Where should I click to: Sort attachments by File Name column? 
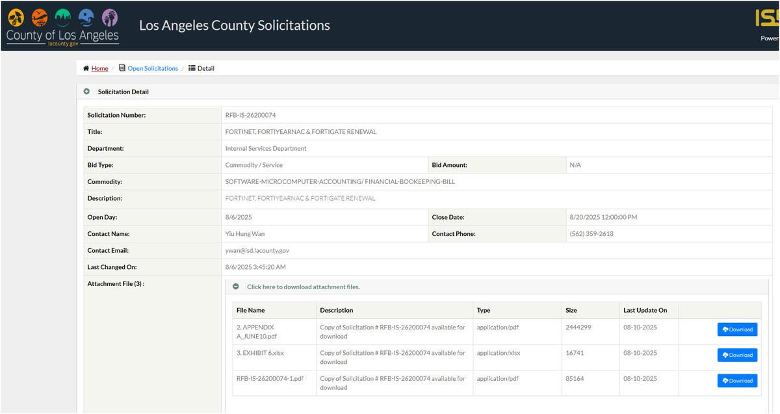[250, 310]
